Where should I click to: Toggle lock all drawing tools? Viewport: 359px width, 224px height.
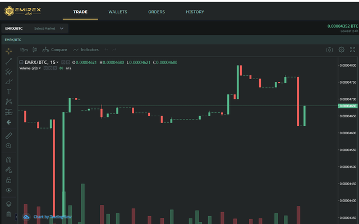[x=9, y=180]
